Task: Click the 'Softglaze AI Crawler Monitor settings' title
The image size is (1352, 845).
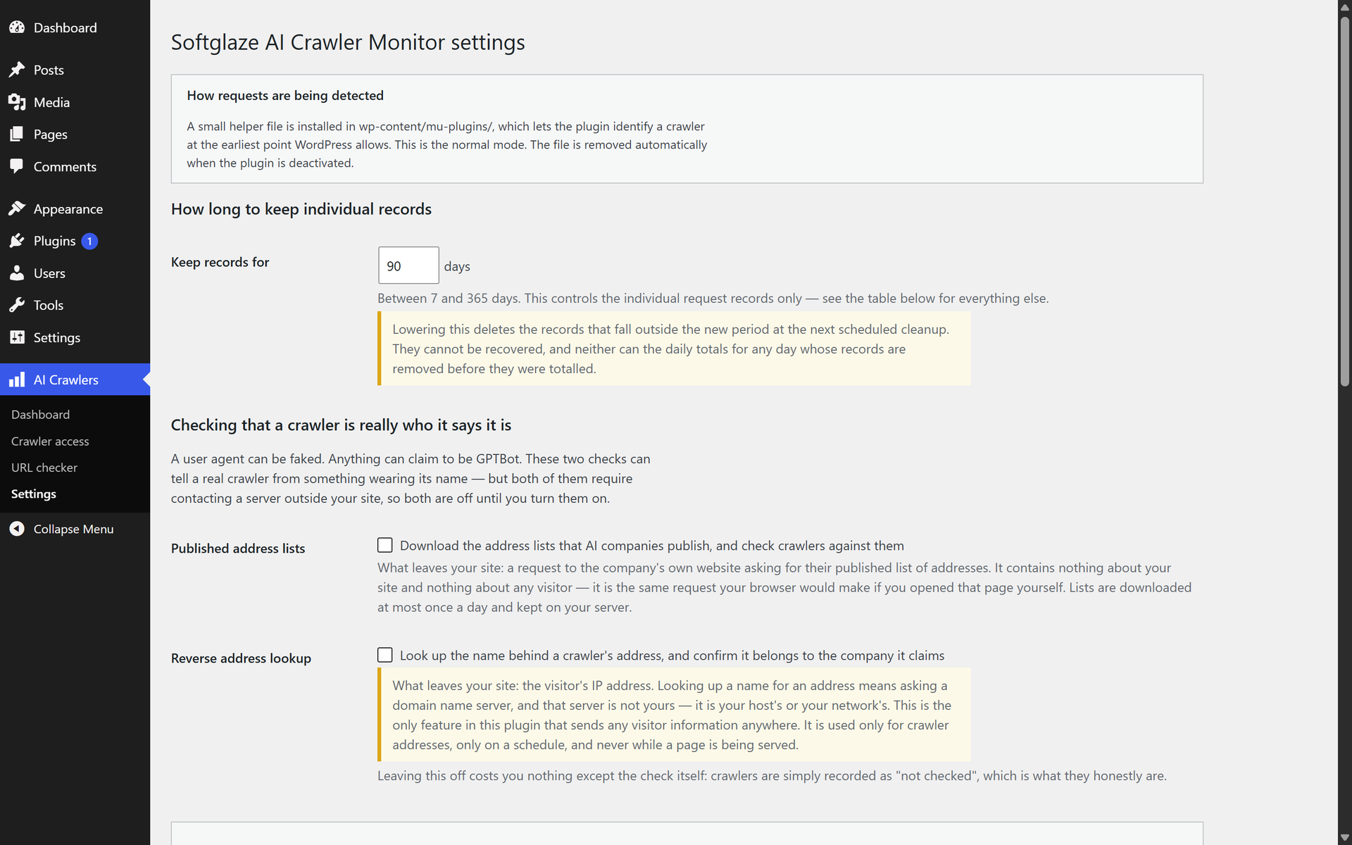Action: [x=348, y=42]
